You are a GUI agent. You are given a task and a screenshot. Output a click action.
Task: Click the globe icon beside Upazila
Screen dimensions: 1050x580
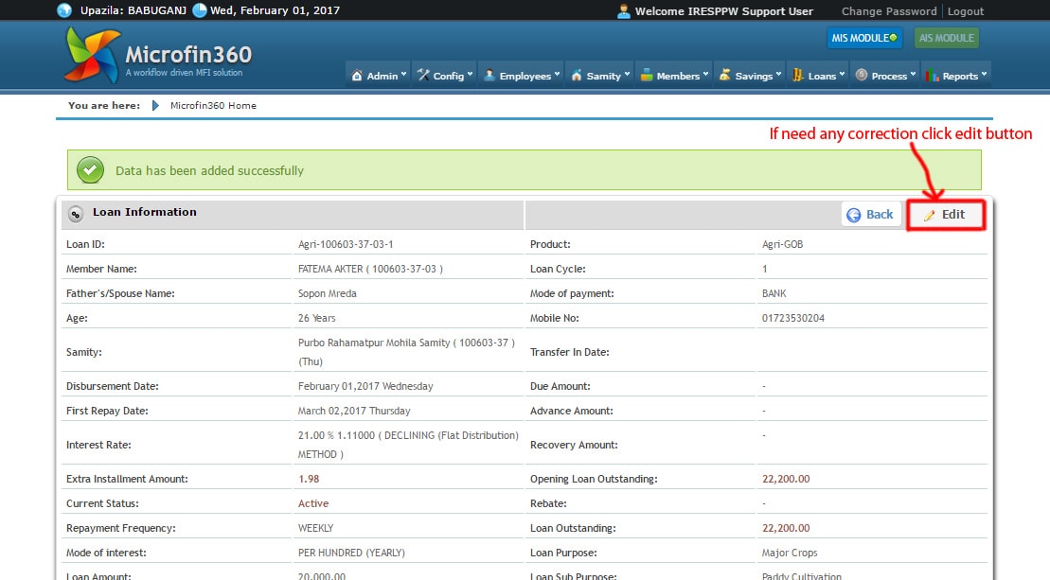[64, 11]
